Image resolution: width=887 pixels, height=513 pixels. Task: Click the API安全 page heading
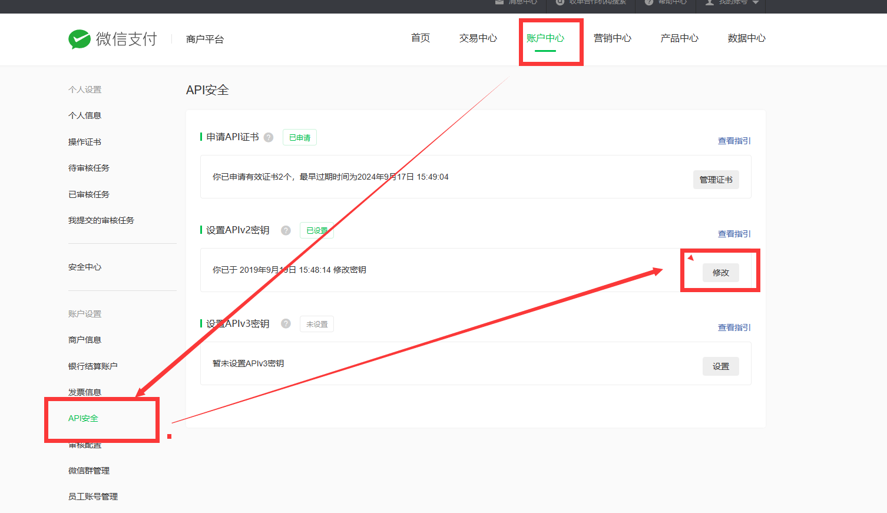207,90
